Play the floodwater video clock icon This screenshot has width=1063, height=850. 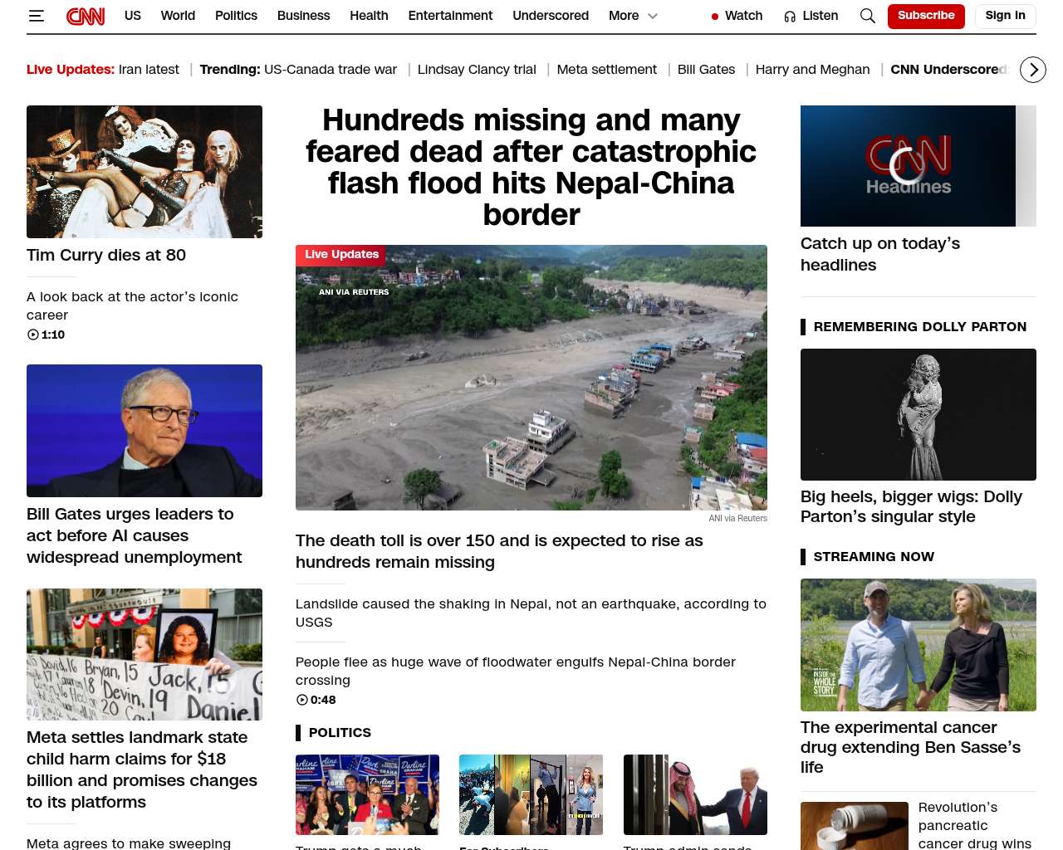[302, 700]
